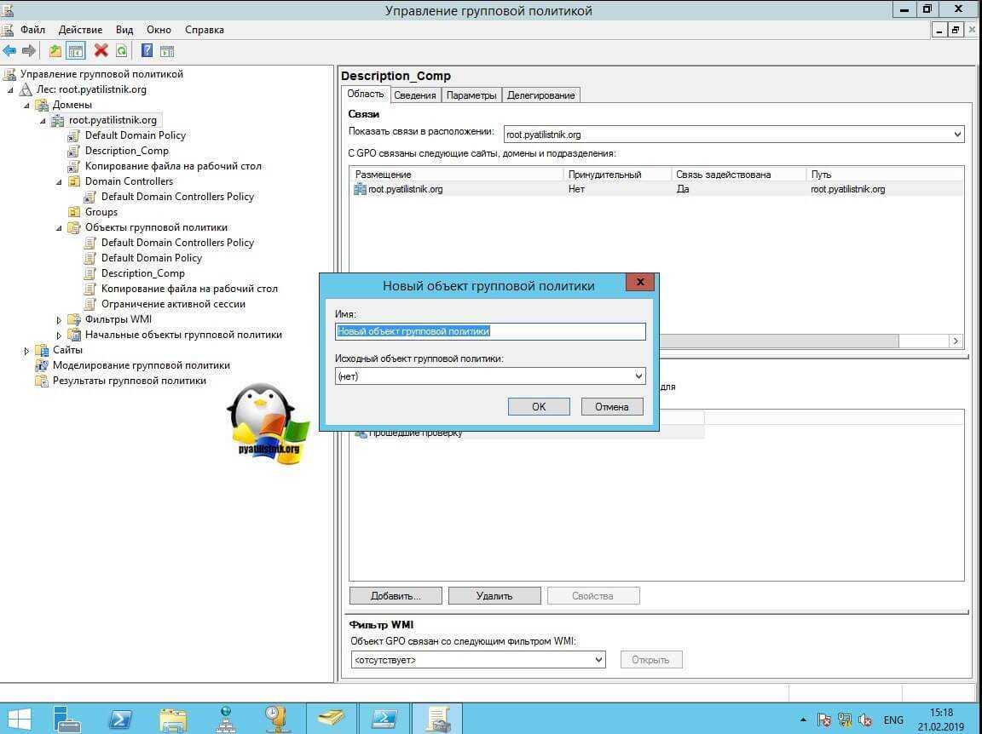Select Ограничение активной сессии in the tree
Screen dimensions: 982x734
point(173,304)
